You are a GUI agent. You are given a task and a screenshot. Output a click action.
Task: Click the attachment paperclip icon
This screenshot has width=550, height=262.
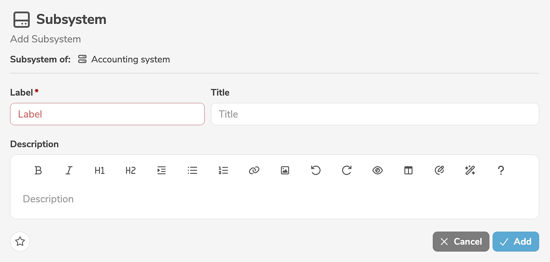pos(439,170)
